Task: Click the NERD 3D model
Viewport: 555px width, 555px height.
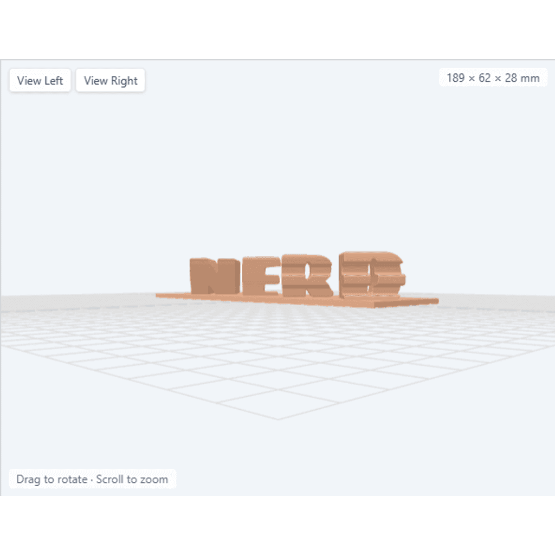Action: 298,279
